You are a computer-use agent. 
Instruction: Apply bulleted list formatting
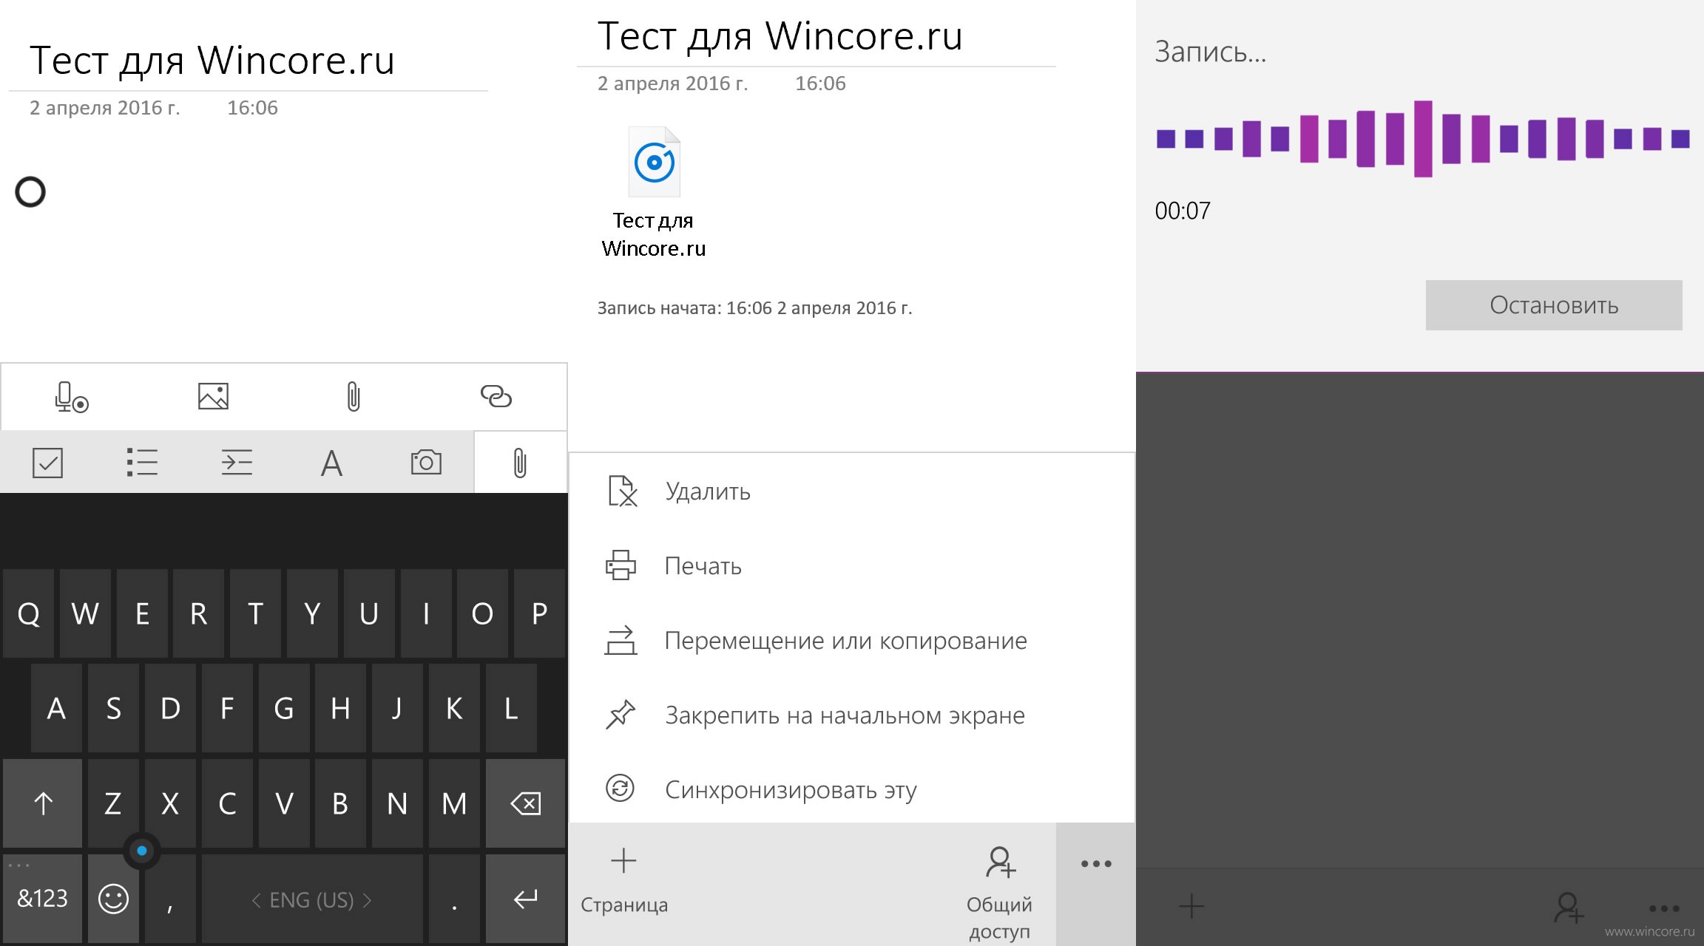[142, 463]
